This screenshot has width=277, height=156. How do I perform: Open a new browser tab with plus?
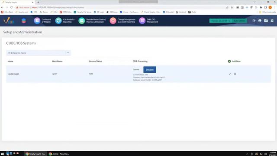[38, 2]
